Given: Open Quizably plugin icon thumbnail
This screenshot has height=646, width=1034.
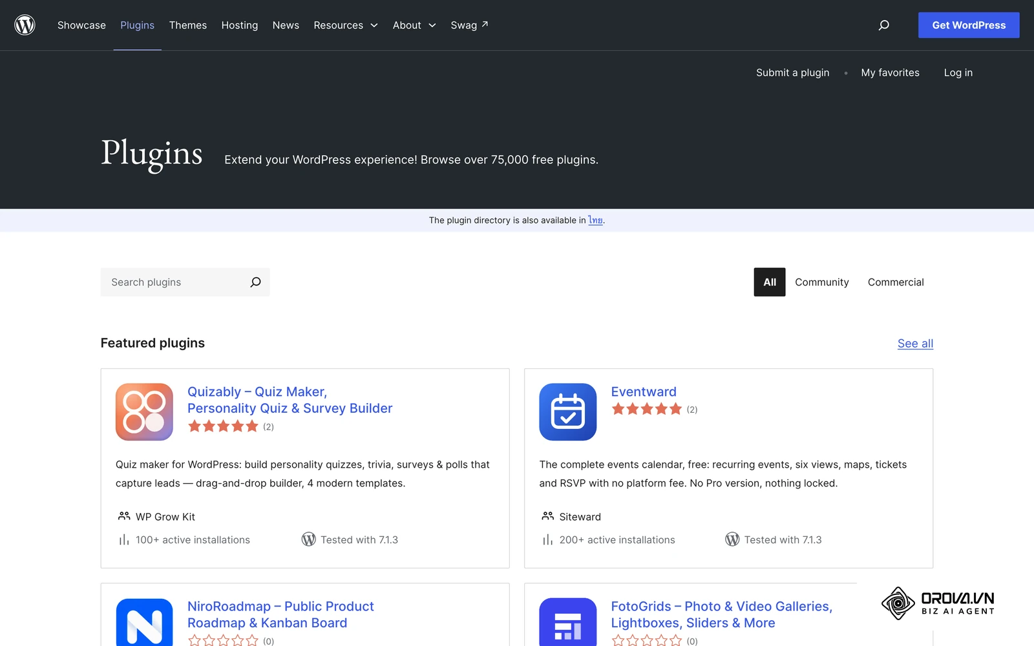Looking at the screenshot, I should click(144, 412).
